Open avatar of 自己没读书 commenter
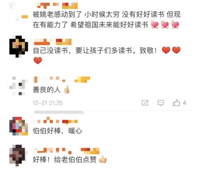The width and height of the screenshot is (200, 171). coord(19,47)
